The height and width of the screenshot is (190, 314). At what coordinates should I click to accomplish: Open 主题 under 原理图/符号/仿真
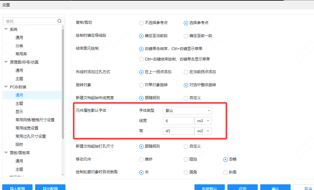[19, 79]
